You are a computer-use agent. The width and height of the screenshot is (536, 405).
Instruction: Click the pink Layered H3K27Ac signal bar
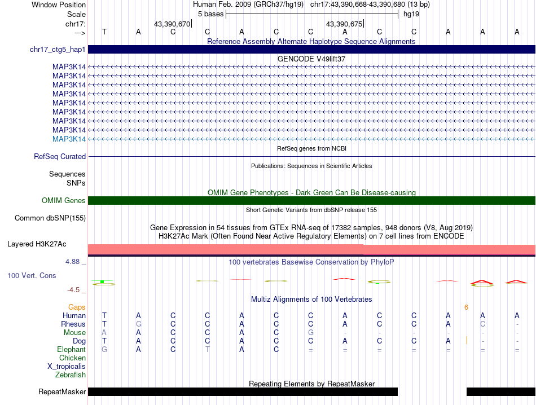311,249
